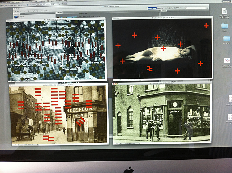Click Bridge compact mode icon beside search
Screen dimensions: 232x173
pyautogui.click(x=207, y=8)
